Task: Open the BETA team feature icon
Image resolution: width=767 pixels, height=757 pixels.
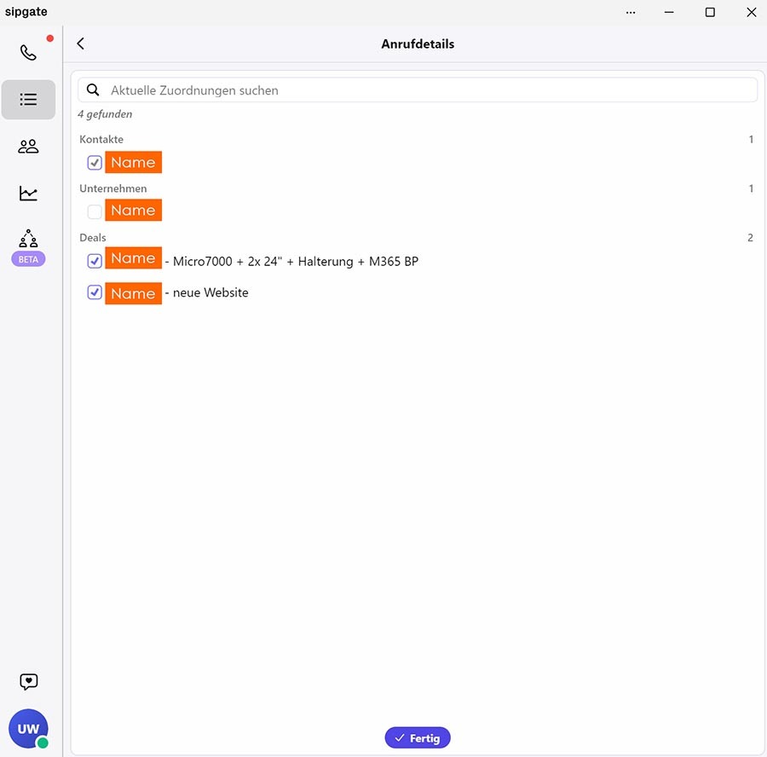Action: pyautogui.click(x=28, y=247)
